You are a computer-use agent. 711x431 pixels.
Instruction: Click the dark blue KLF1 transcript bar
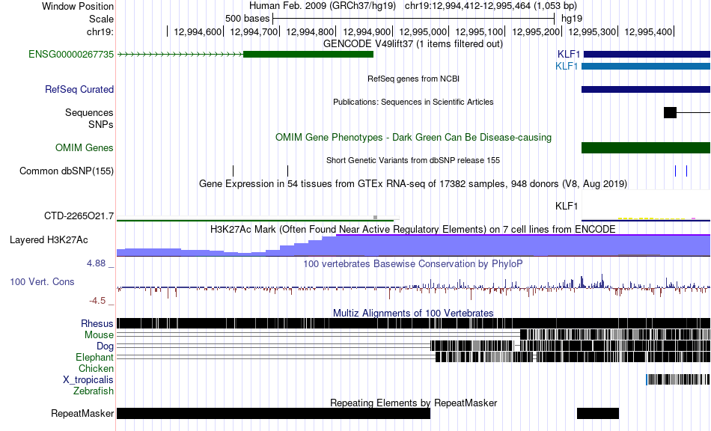647,55
